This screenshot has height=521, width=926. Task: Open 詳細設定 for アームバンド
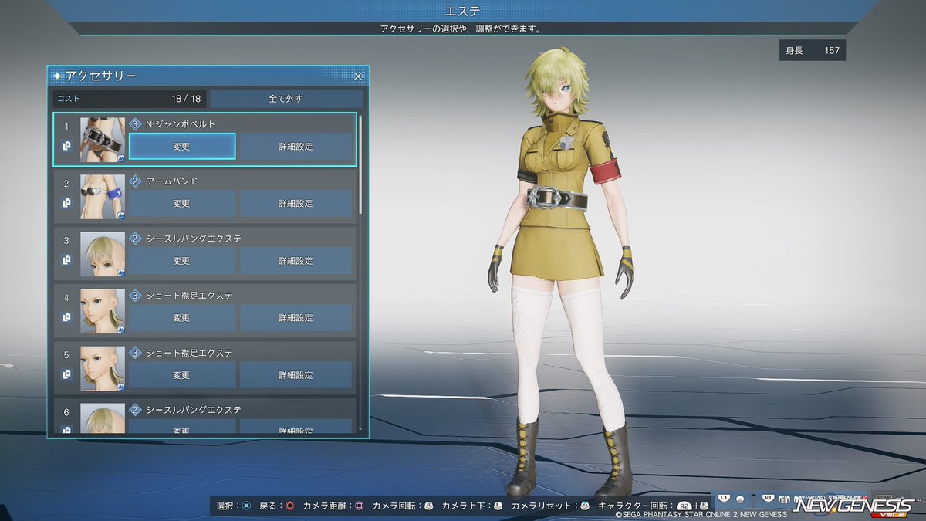(x=296, y=204)
